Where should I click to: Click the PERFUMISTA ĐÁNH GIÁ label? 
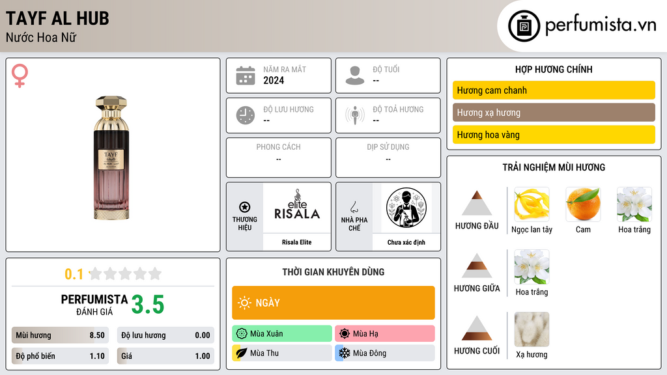94,305
